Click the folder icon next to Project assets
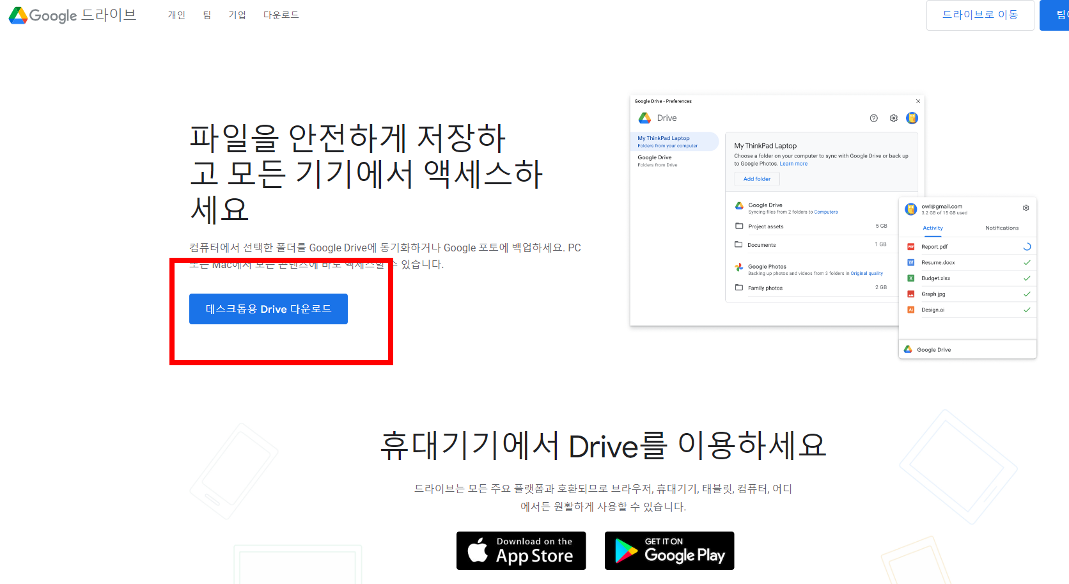 coord(738,226)
